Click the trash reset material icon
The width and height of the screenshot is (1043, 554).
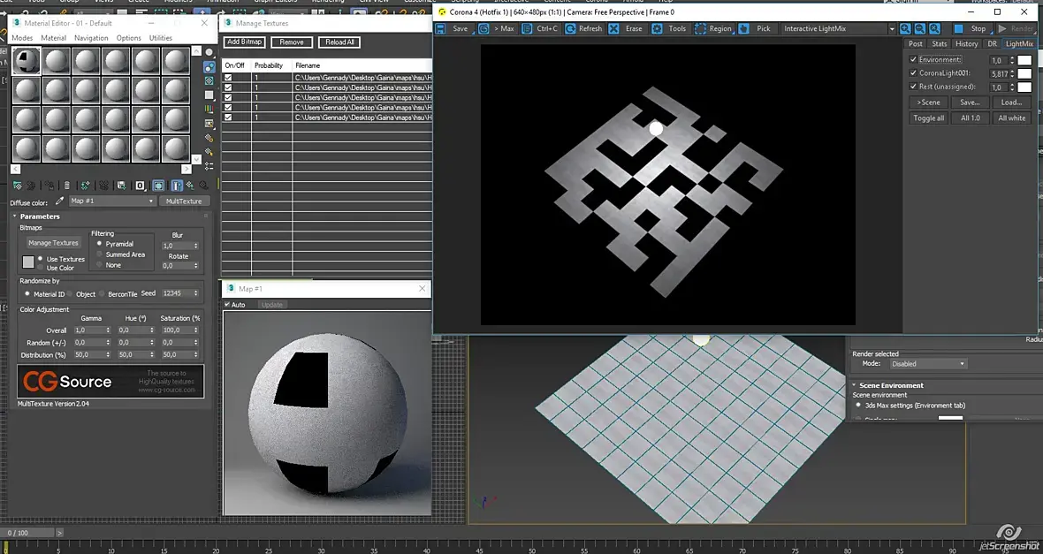point(66,186)
